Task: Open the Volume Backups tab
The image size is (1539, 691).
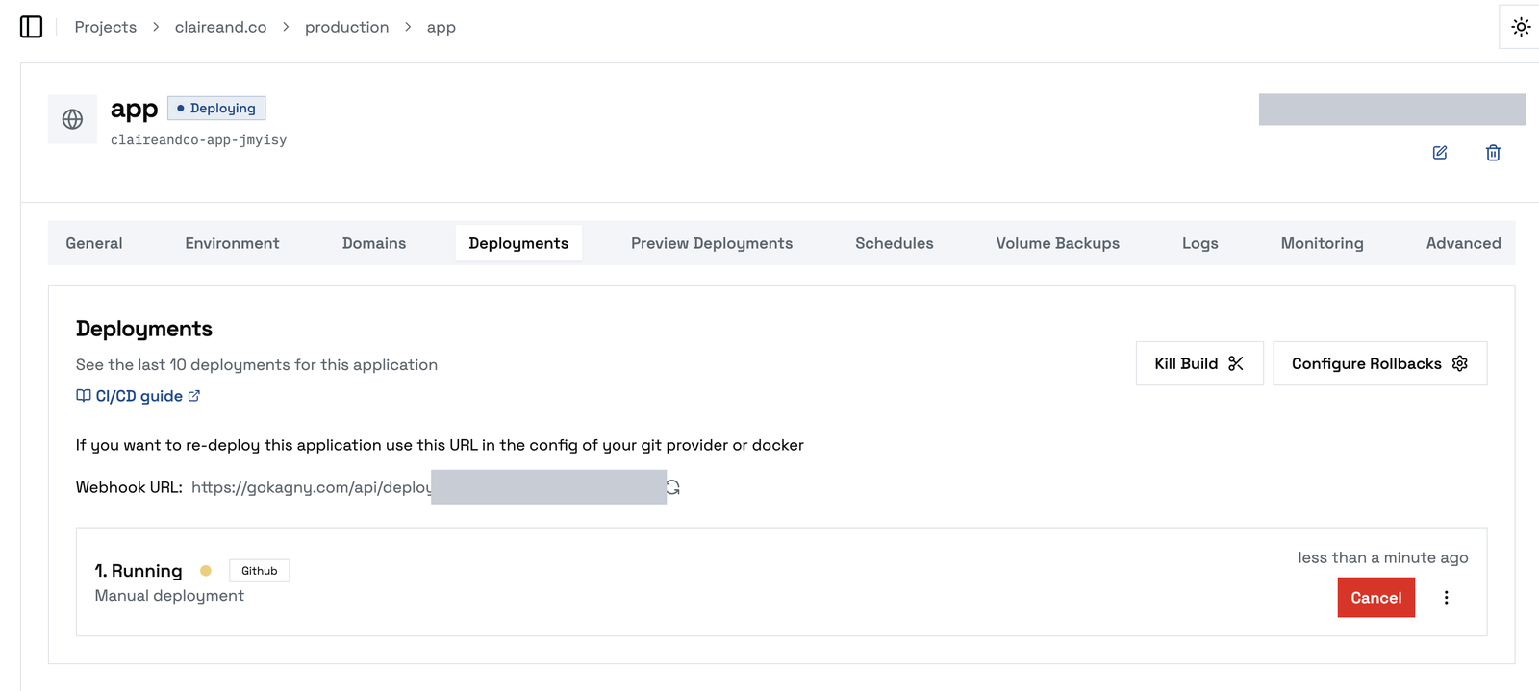Action: [x=1058, y=243]
